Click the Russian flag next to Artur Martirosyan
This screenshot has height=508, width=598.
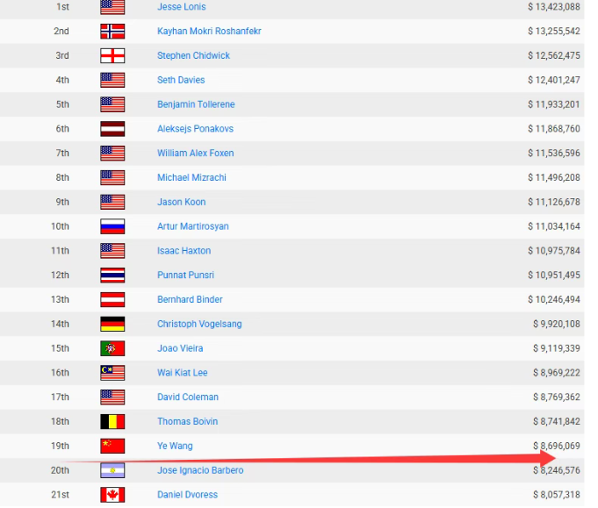tap(112, 226)
